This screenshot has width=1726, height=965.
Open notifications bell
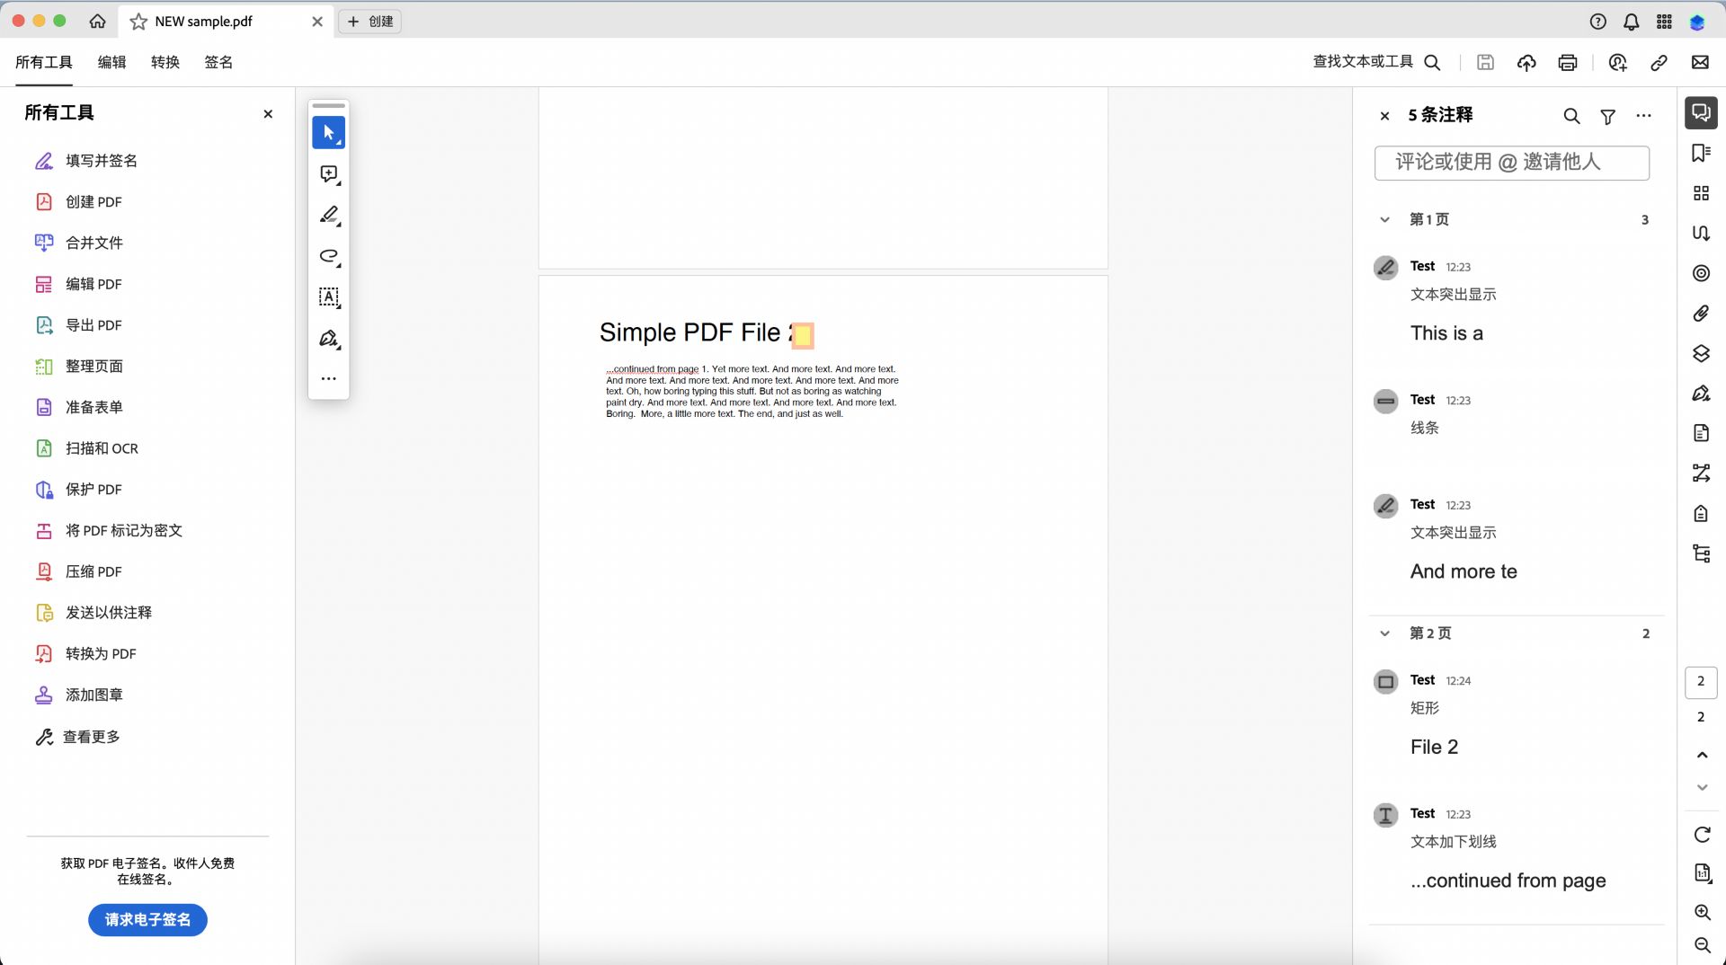[1631, 22]
